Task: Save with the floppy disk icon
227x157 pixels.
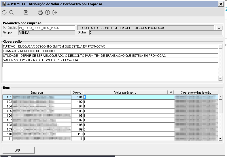Action: 26,12
